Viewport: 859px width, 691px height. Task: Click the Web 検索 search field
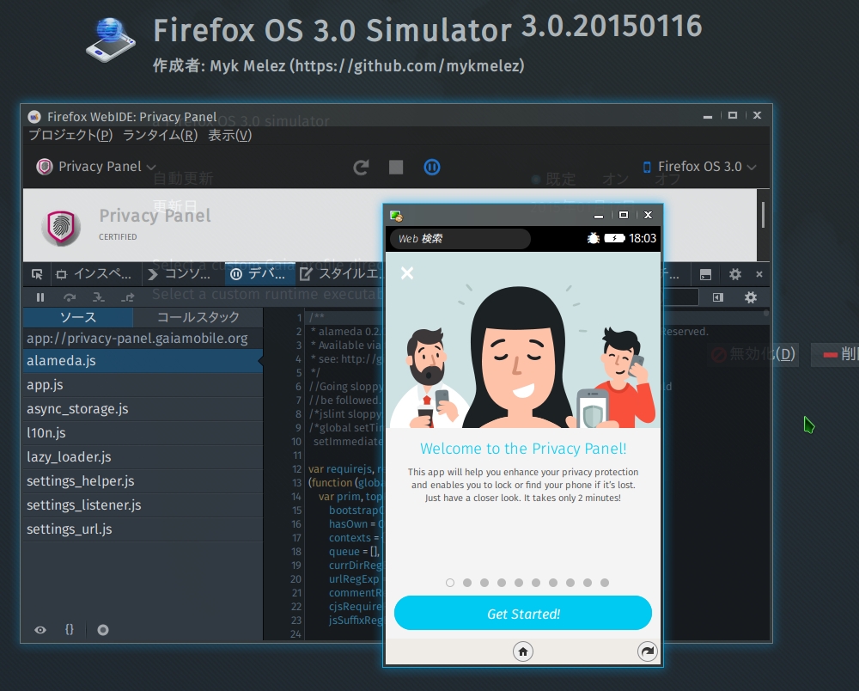click(460, 239)
